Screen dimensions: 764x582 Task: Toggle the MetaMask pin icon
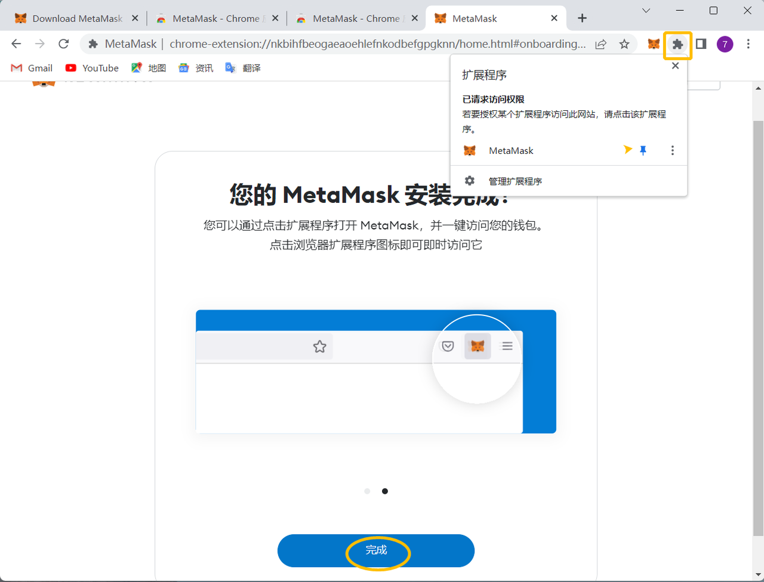point(643,150)
